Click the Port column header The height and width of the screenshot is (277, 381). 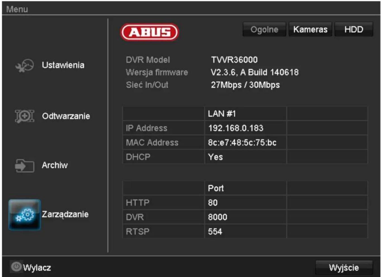[x=216, y=188]
